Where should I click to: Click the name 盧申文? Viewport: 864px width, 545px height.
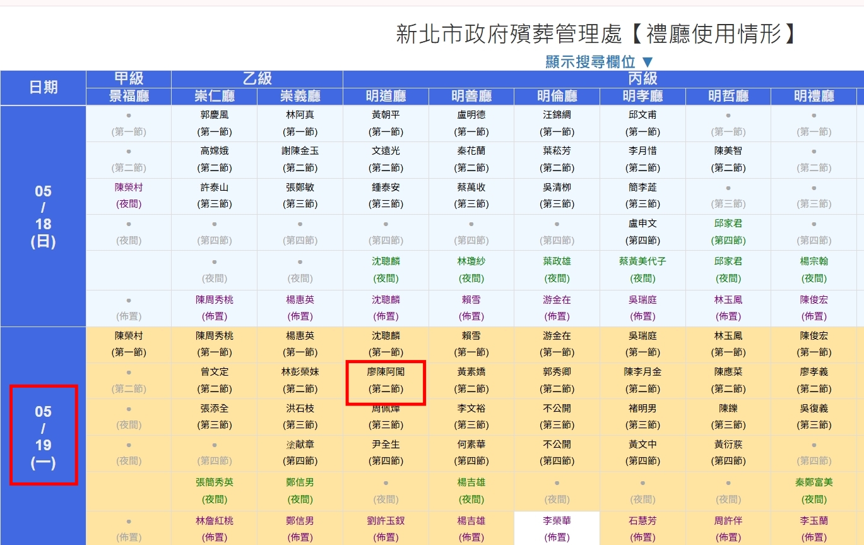(642, 224)
